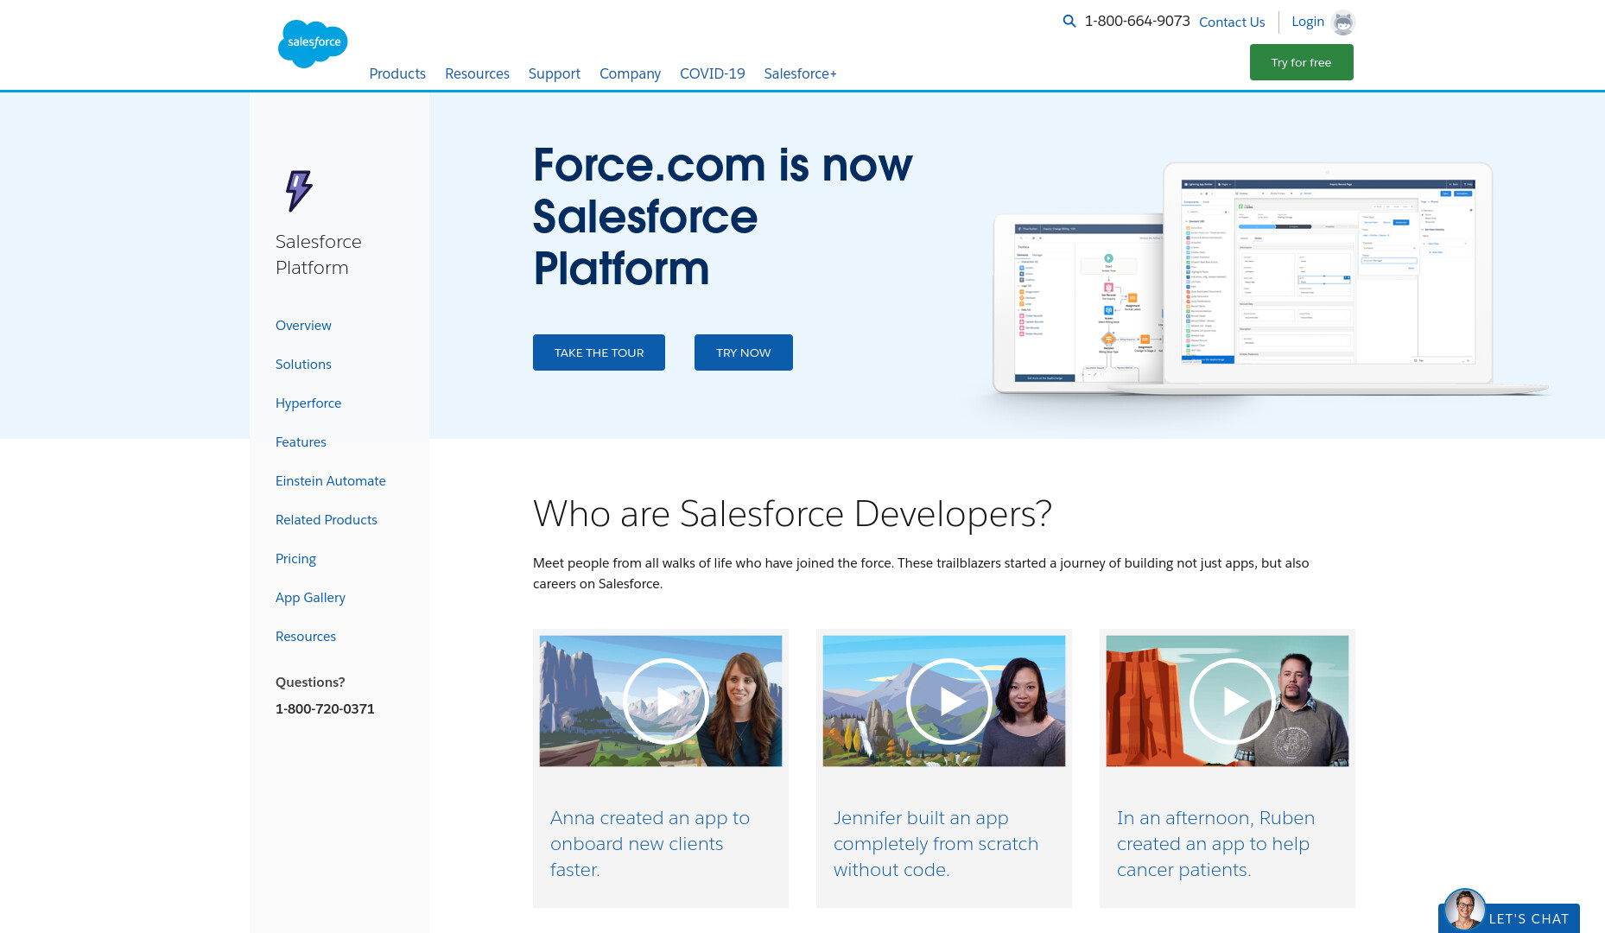Select App Gallery in the sidebar
The width and height of the screenshot is (1605, 933).
(x=310, y=598)
